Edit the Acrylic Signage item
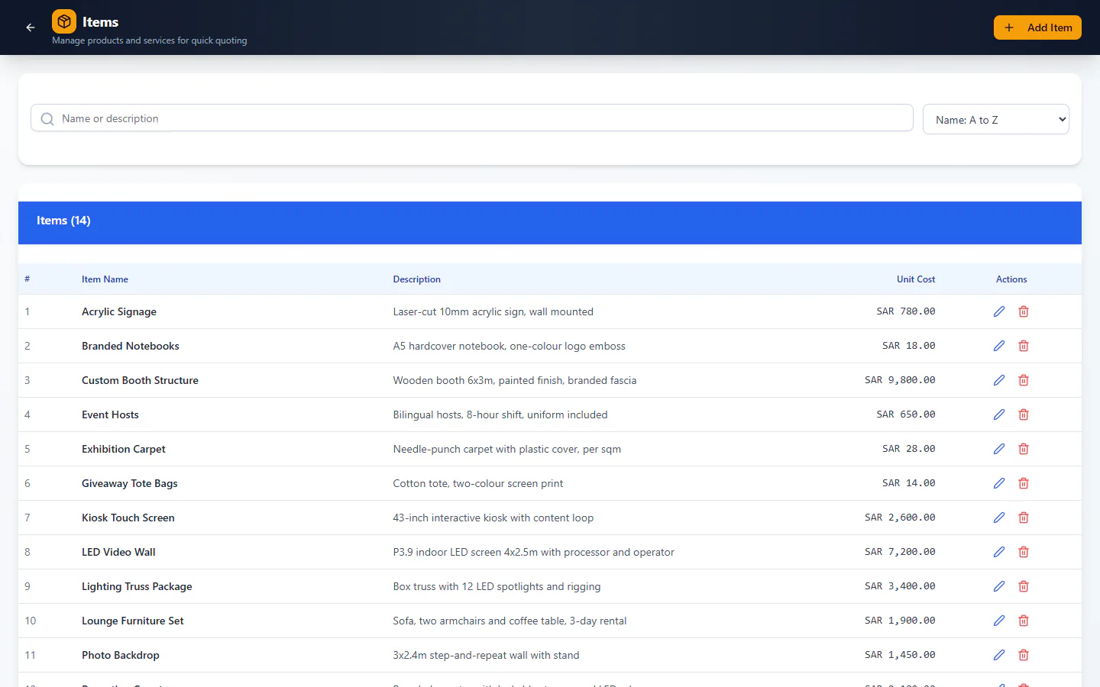 (999, 311)
